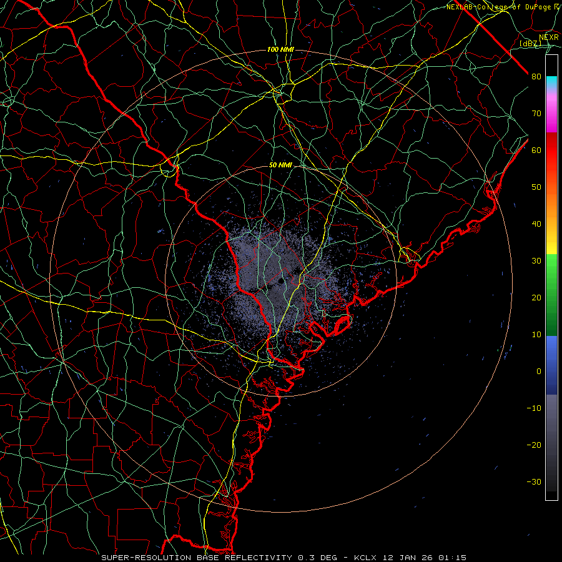Click the 70 value on the dBZ scale
The height and width of the screenshot is (562, 562).
click(536, 114)
